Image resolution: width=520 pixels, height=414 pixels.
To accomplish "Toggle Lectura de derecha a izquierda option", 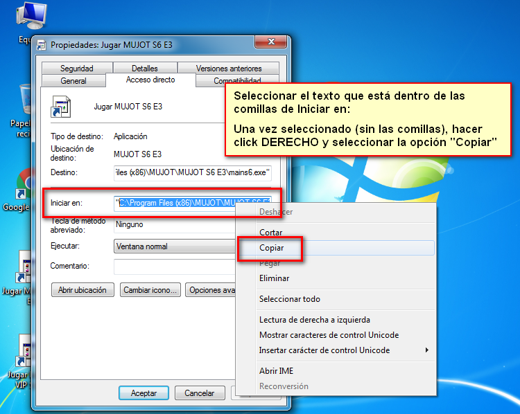I will point(314,320).
